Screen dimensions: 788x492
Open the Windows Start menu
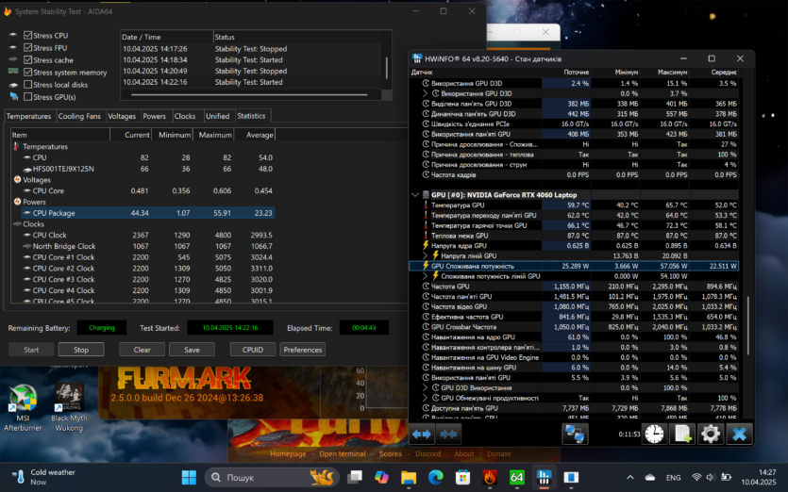click(x=189, y=478)
